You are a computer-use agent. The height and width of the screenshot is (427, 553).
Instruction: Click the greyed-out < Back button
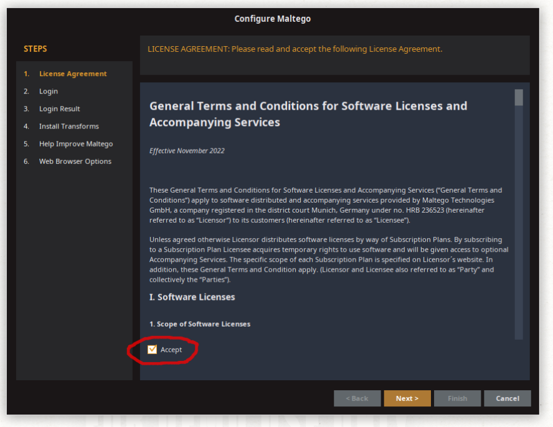357,398
